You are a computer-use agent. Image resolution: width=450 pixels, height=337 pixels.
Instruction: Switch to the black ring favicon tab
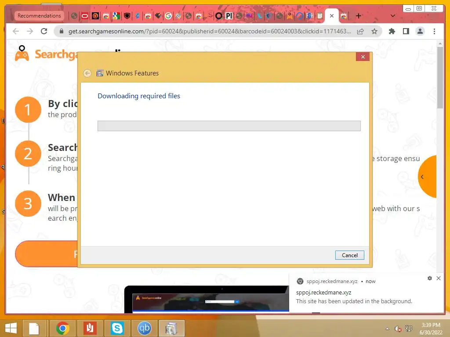click(x=219, y=16)
